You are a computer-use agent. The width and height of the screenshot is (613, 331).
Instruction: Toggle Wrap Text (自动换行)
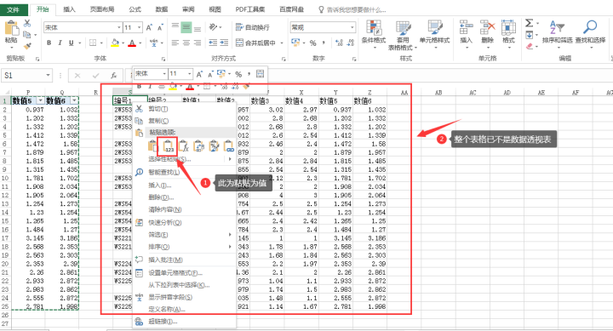pyautogui.click(x=253, y=27)
